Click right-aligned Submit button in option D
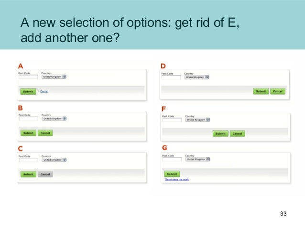 pyautogui.click(x=261, y=91)
